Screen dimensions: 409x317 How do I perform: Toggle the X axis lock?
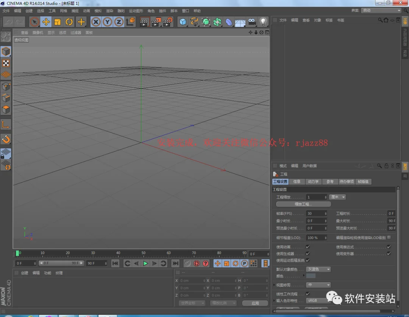pyautogui.click(x=96, y=22)
